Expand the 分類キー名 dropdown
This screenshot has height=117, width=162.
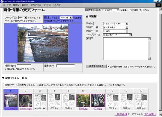116,27
